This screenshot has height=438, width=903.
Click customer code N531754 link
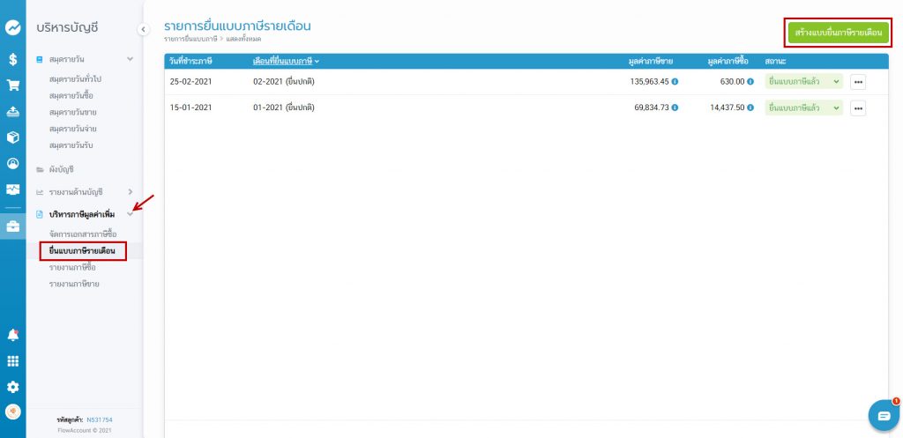point(100,419)
